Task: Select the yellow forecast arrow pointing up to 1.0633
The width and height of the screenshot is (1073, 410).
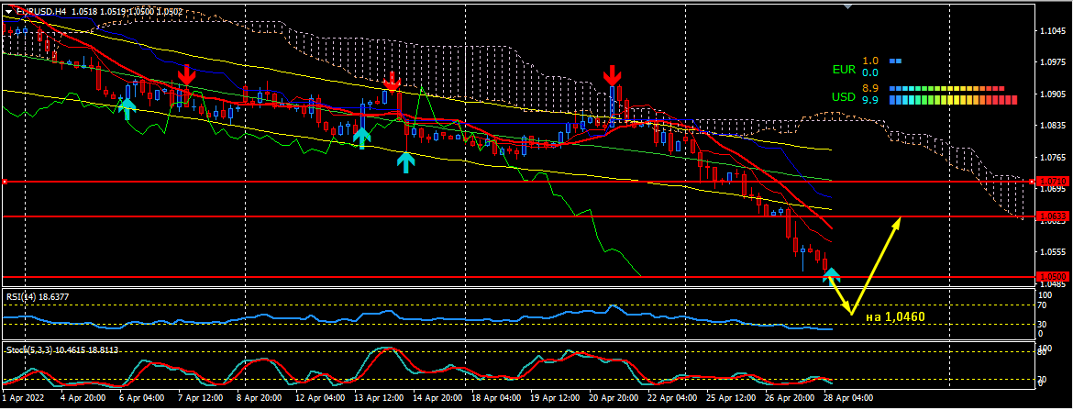Action: (x=878, y=264)
